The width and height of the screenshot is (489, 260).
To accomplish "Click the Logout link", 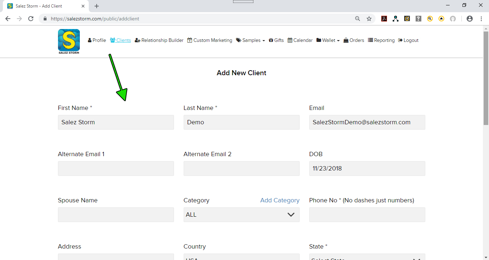I will point(408,40).
